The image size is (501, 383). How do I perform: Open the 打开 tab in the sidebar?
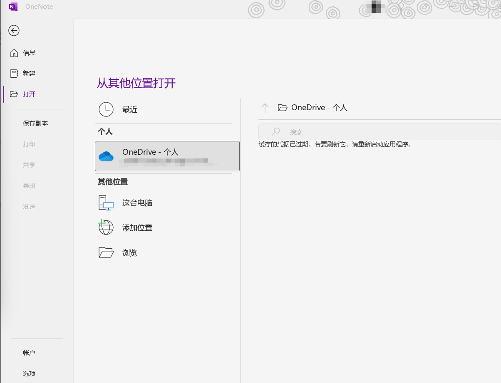[x=30, y=94]
